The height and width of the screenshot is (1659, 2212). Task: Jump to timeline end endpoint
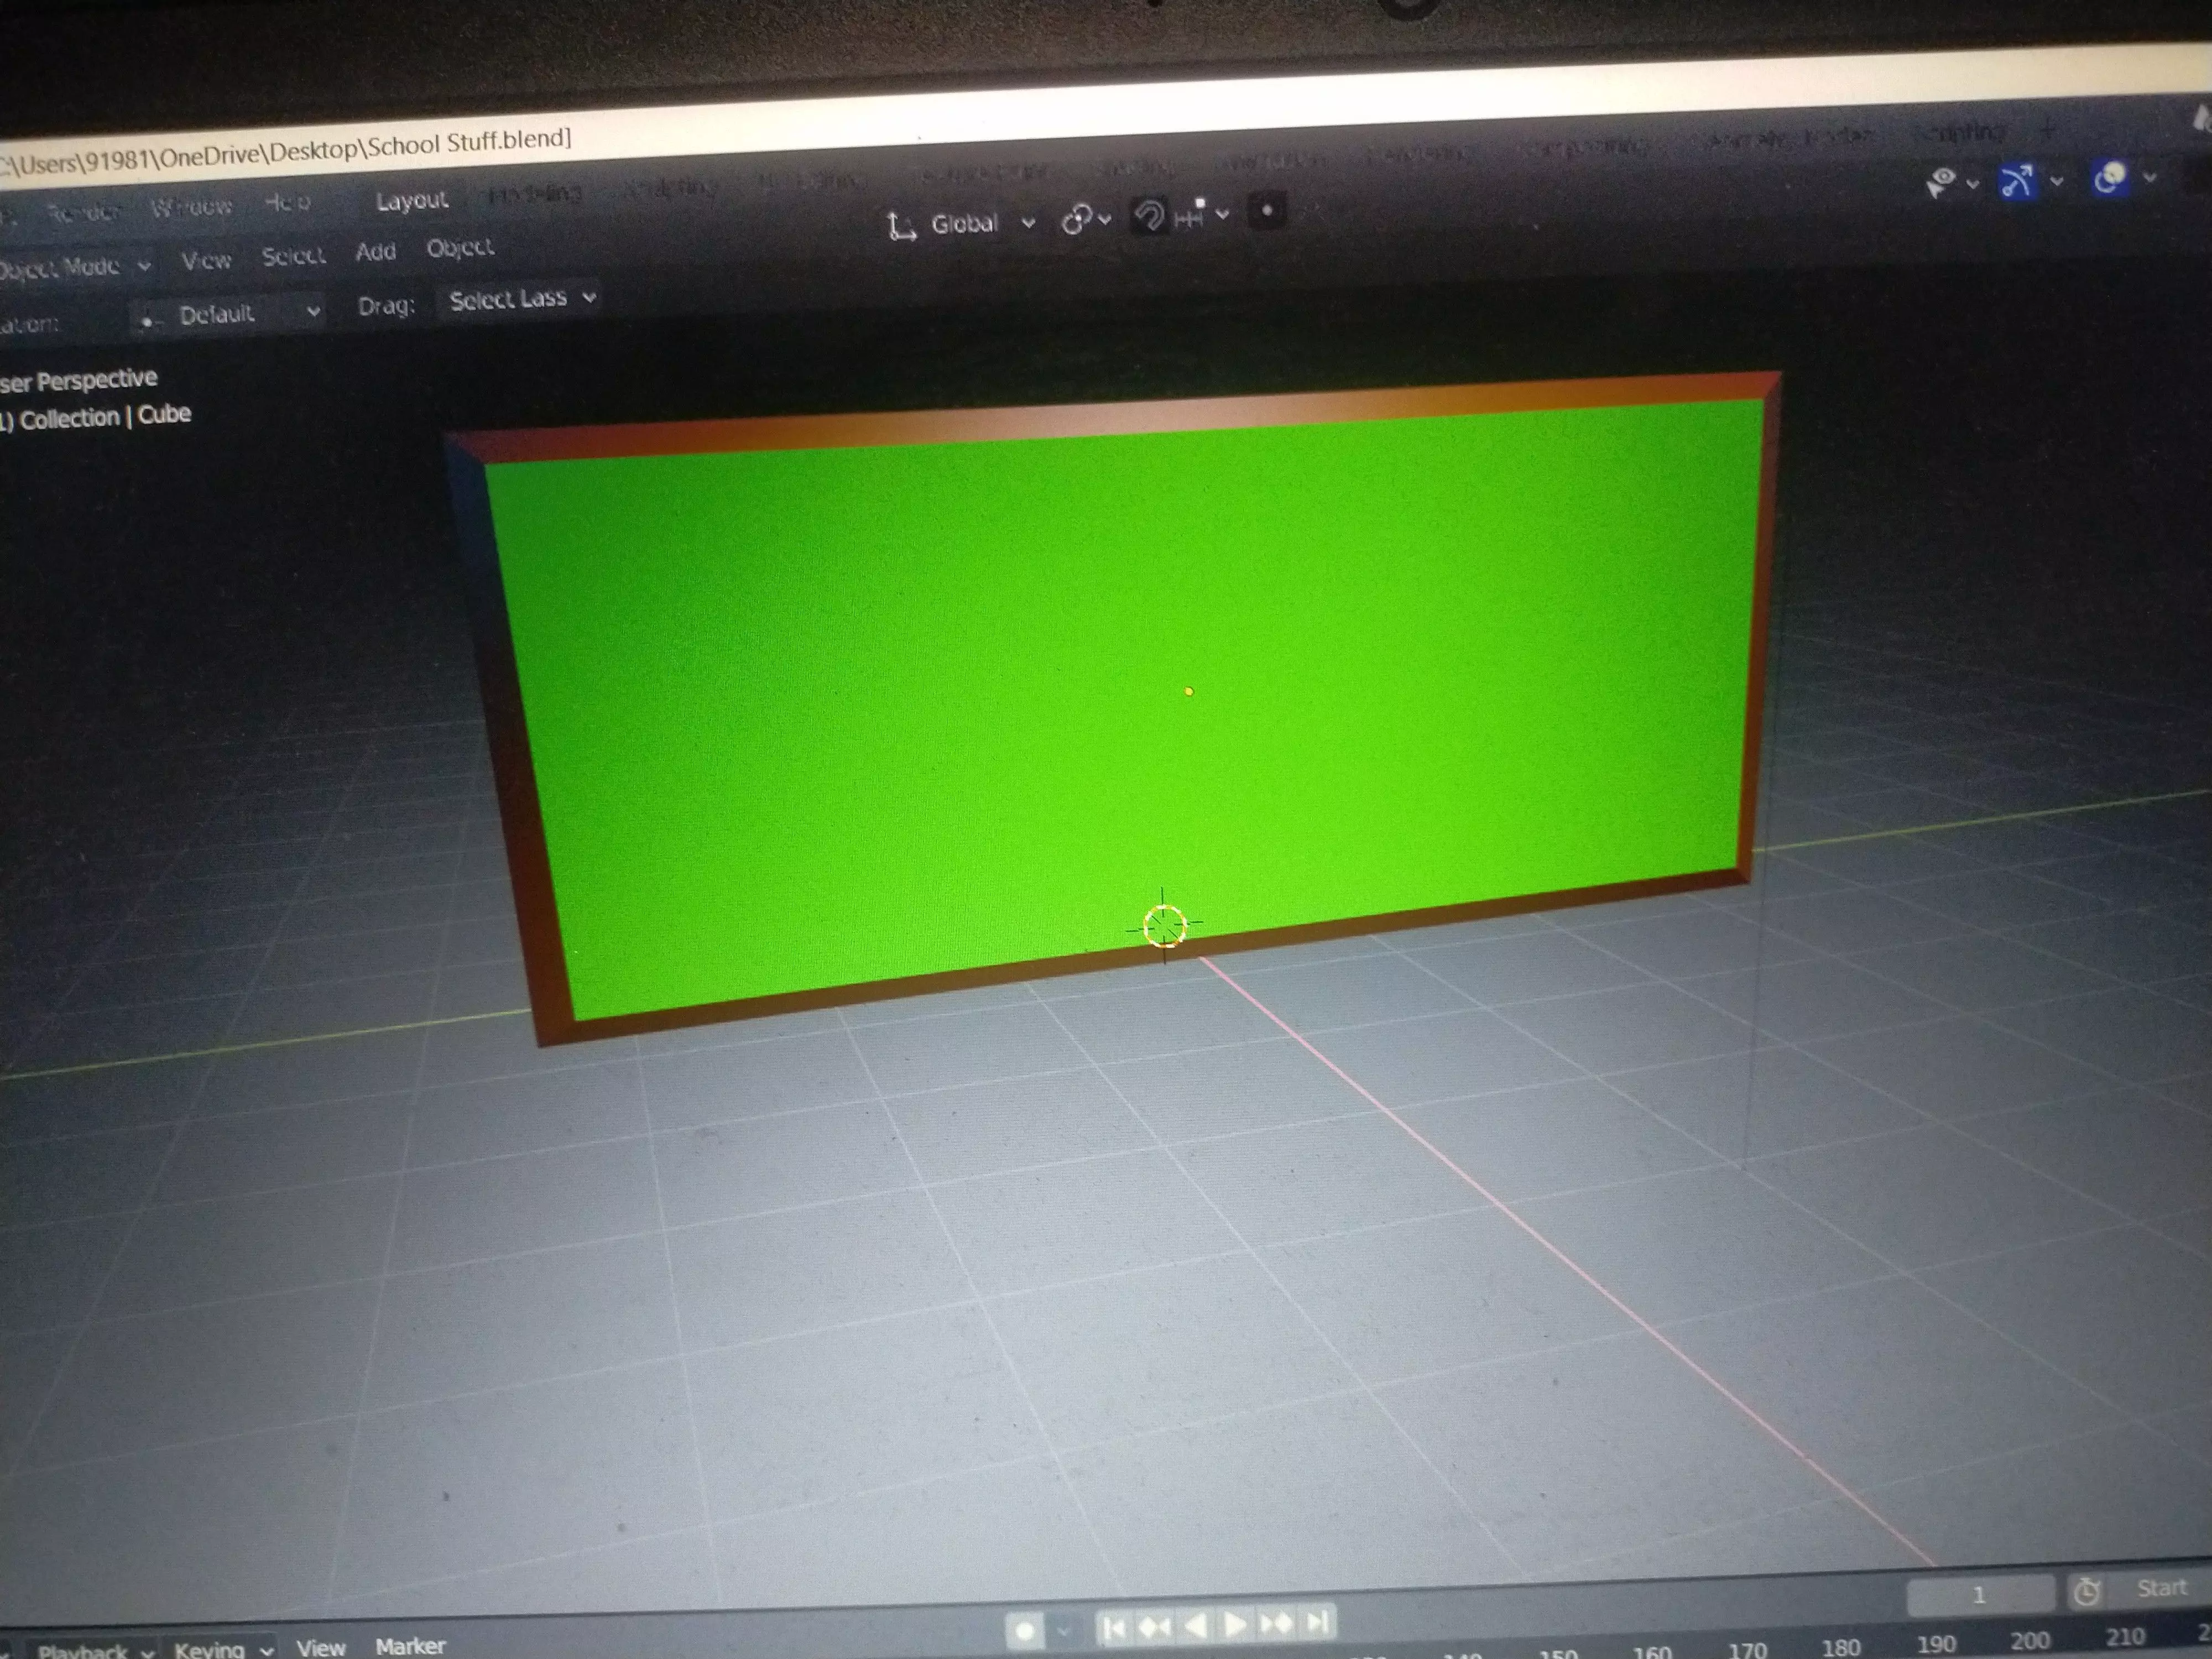pyautogui.click(x=1319, y=1622)
